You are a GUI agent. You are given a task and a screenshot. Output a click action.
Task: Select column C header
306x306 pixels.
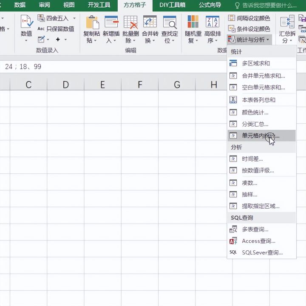pyautogui.click(x=28, y=85)
